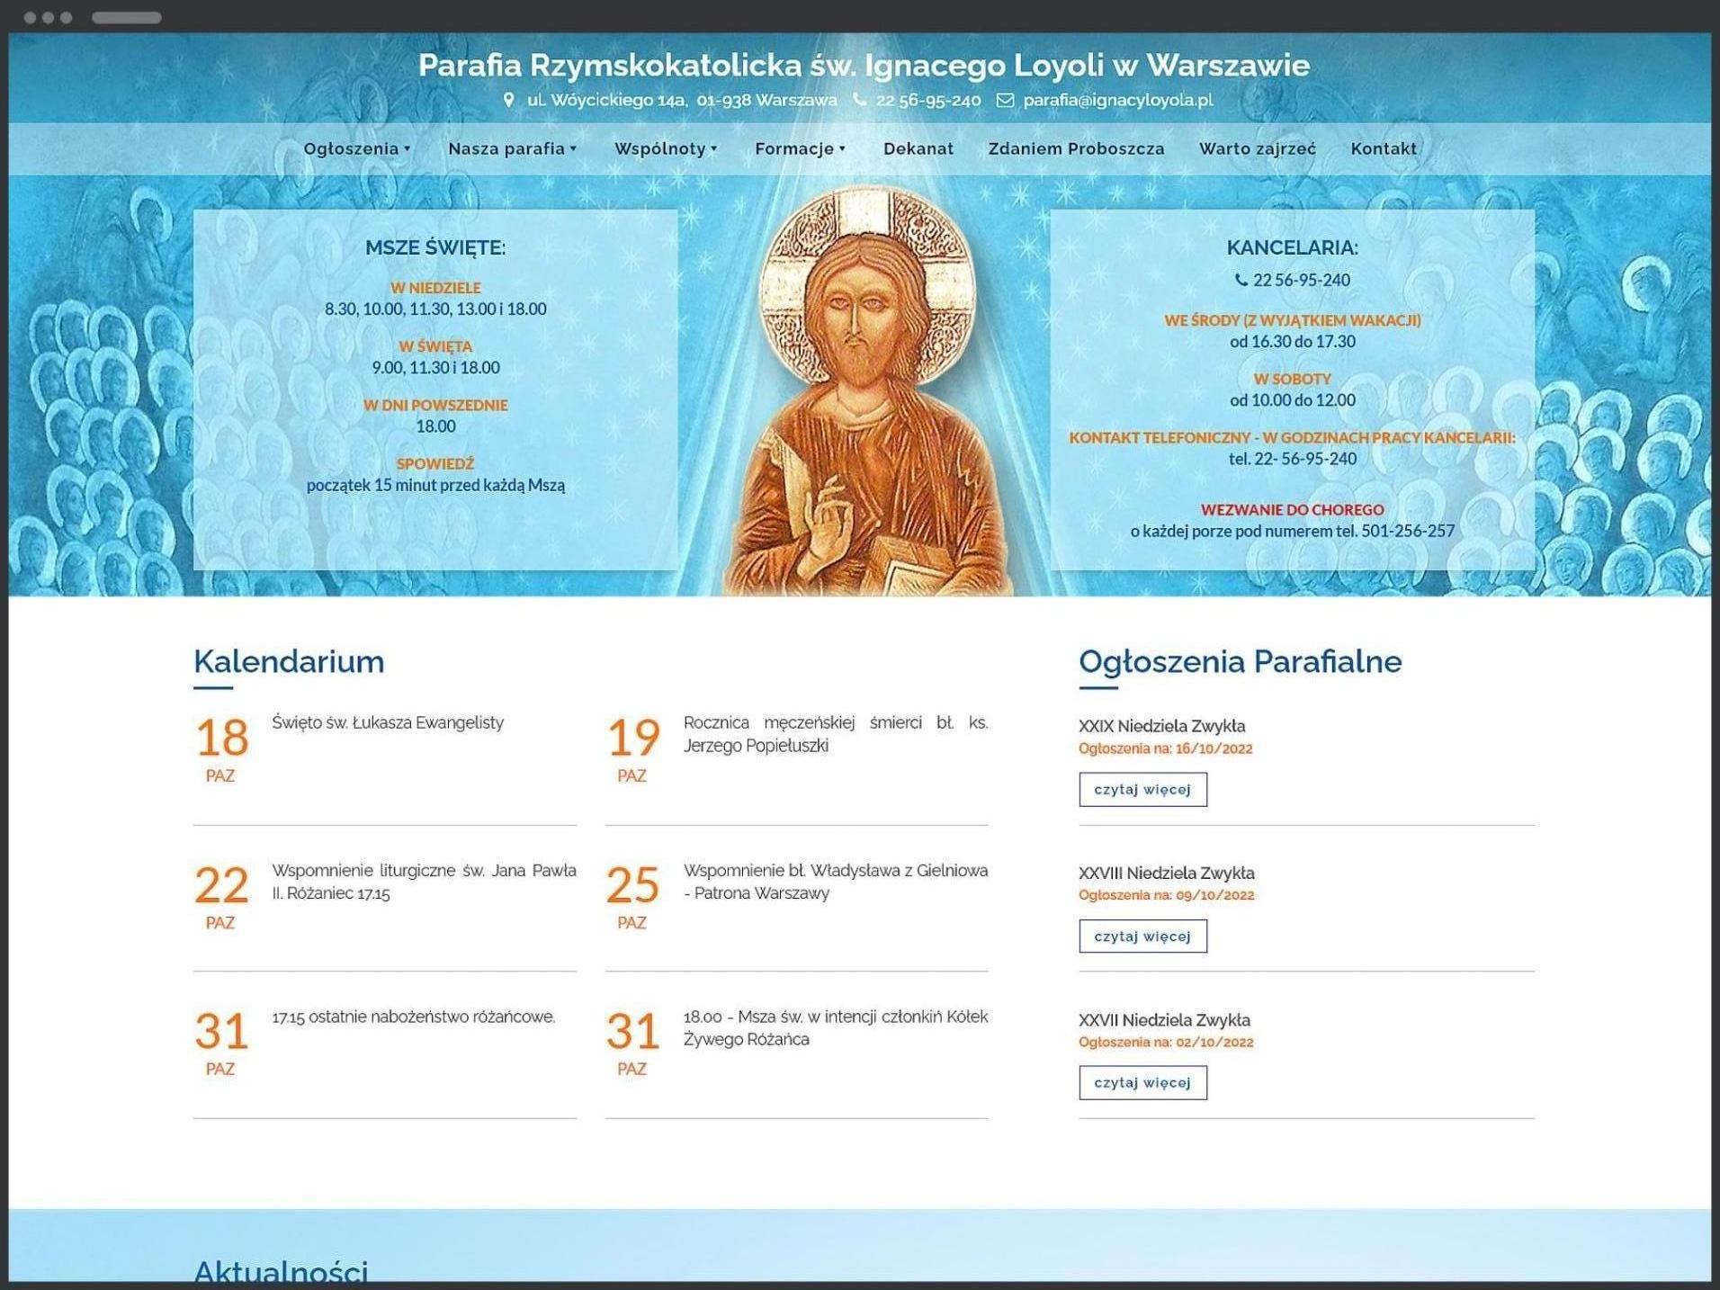Open the Nasza parafia dropdown

point(512,148)
